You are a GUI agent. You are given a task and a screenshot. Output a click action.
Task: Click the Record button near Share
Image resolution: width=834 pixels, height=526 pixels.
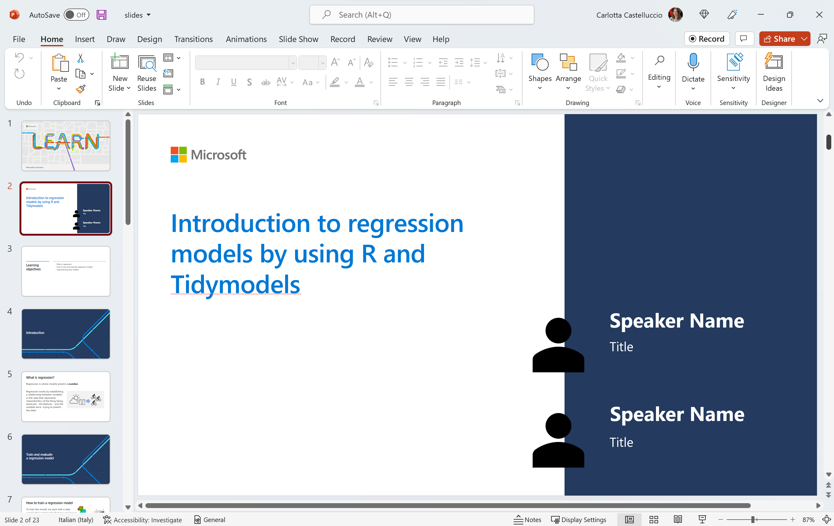[707, 39]
